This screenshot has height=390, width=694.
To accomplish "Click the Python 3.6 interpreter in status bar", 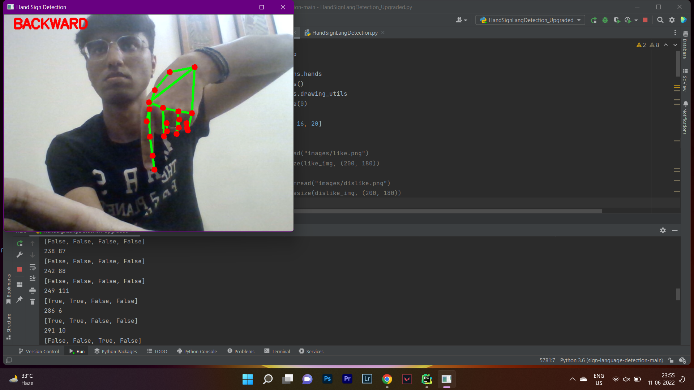I will 611,360.
